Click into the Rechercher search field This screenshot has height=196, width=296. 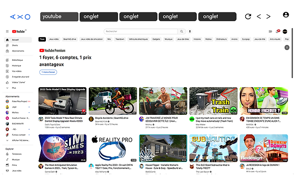[x=141, y=32]
